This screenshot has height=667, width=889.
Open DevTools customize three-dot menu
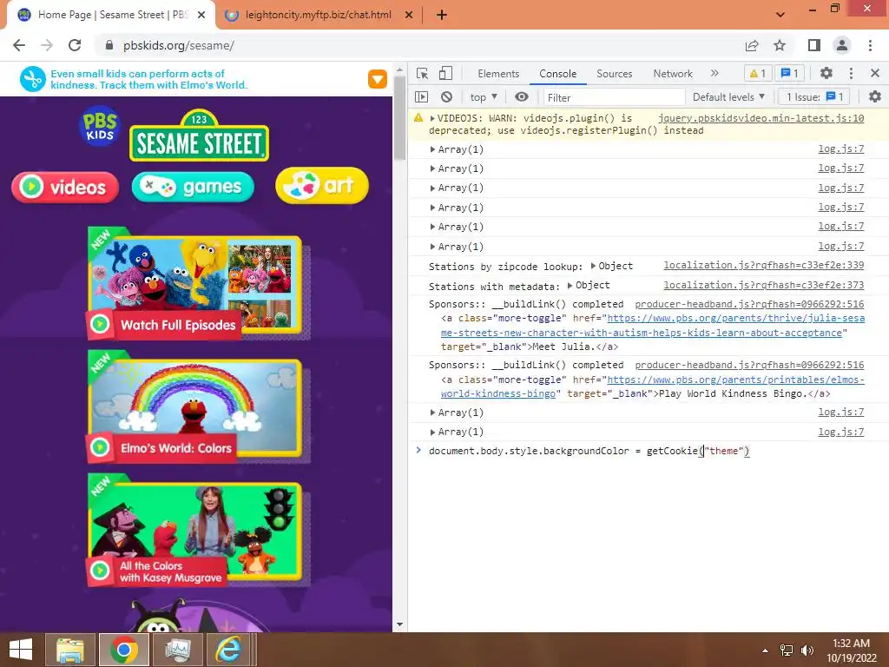[851, 73]
